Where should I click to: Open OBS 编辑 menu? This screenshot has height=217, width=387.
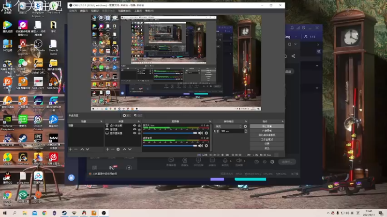click(84, 11)
